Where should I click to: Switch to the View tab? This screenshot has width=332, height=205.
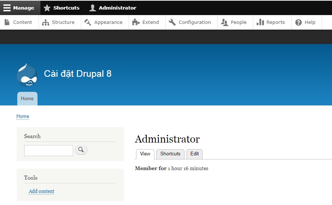click(145, 154)
